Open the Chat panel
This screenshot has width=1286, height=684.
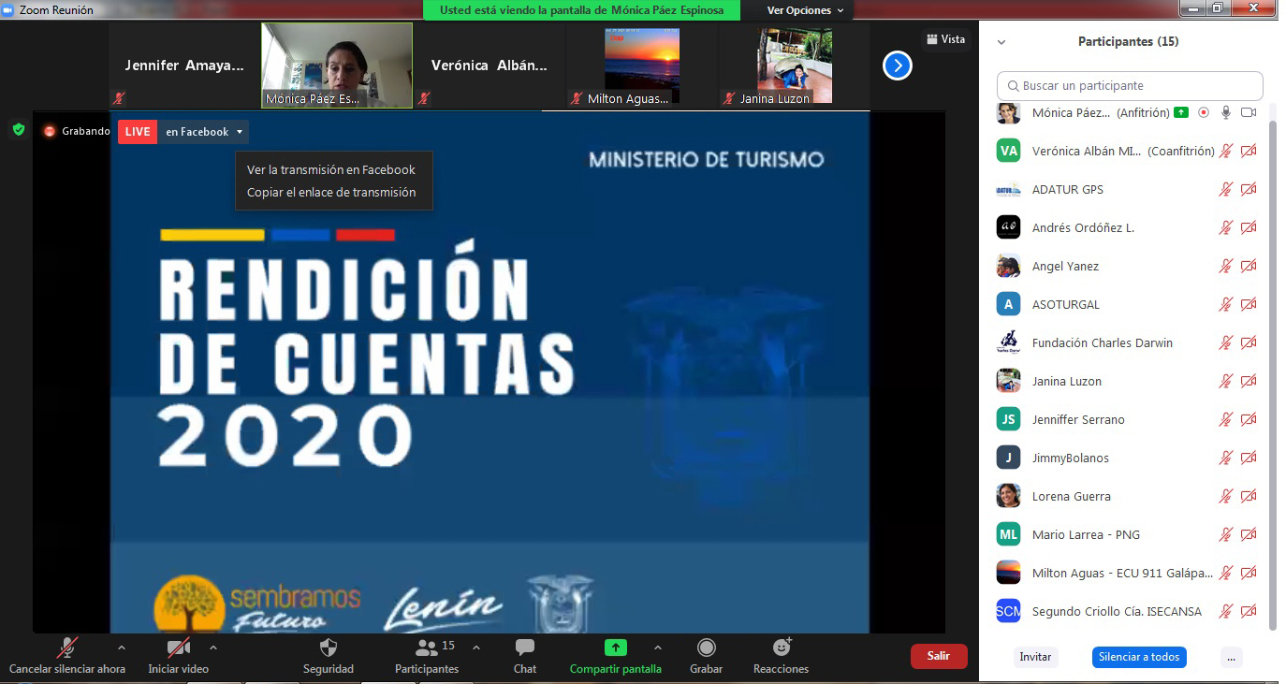tap(525, 655)
